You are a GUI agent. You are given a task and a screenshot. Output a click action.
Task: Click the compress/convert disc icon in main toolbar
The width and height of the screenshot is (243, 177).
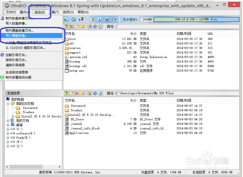tap(66, 19)
